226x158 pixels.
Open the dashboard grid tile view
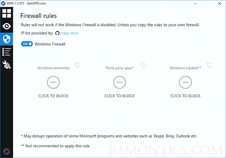pos(6,14)
